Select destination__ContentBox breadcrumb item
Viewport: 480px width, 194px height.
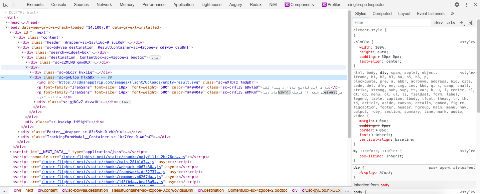point(243,190)
